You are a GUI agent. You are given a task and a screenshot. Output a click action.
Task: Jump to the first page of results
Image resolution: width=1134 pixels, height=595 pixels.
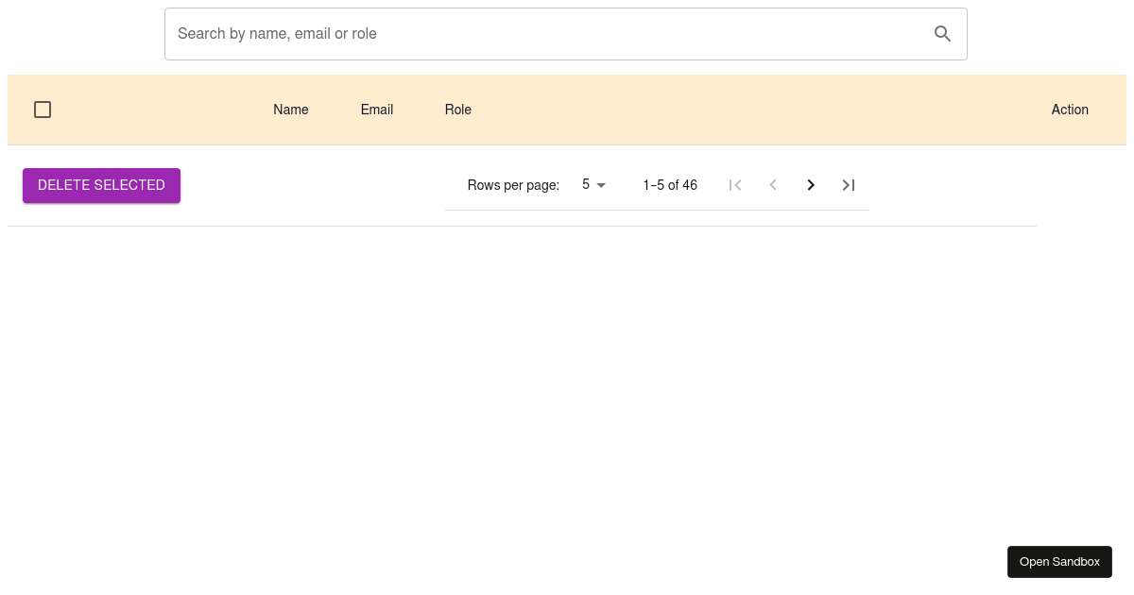click(x=735, y=185)
